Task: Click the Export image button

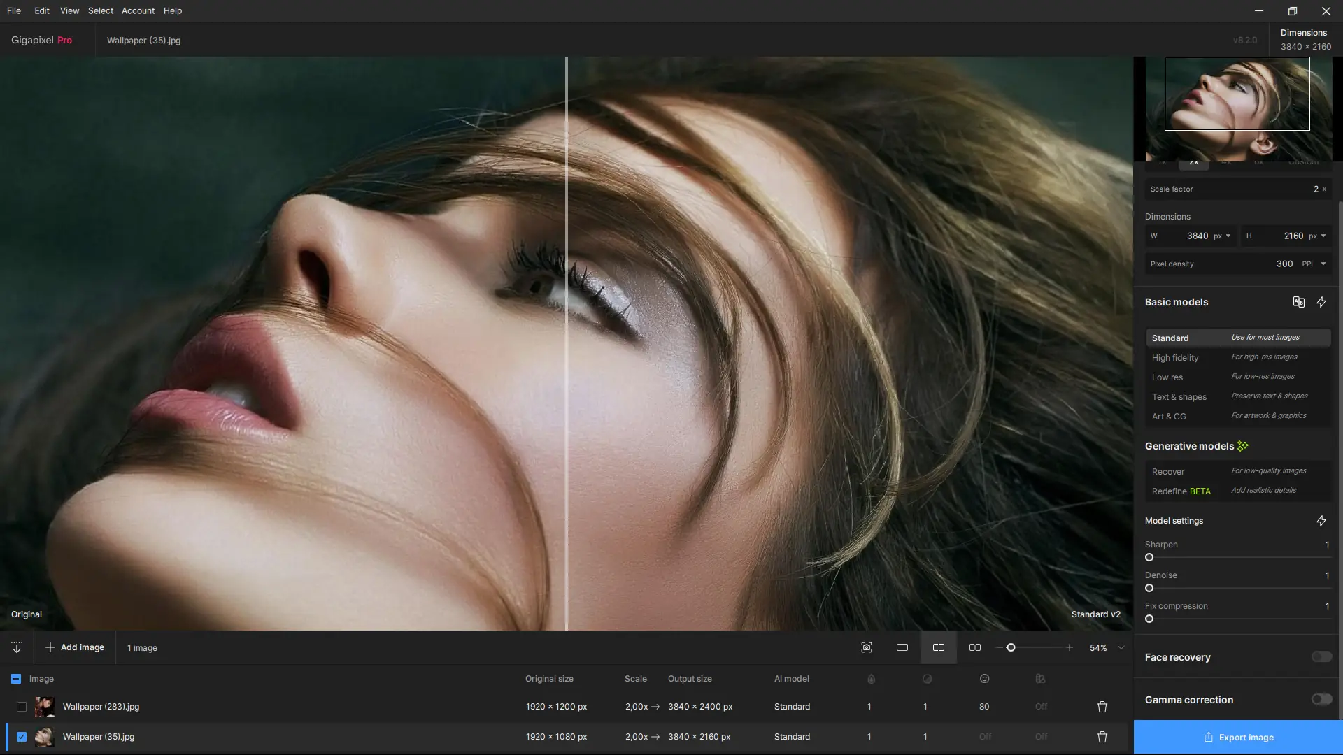Action: 1238,737
